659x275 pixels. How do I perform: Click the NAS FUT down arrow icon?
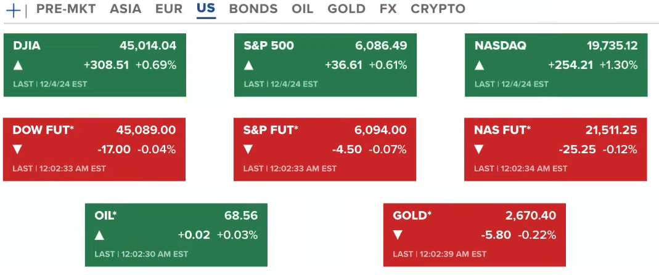tap(479, 149)
